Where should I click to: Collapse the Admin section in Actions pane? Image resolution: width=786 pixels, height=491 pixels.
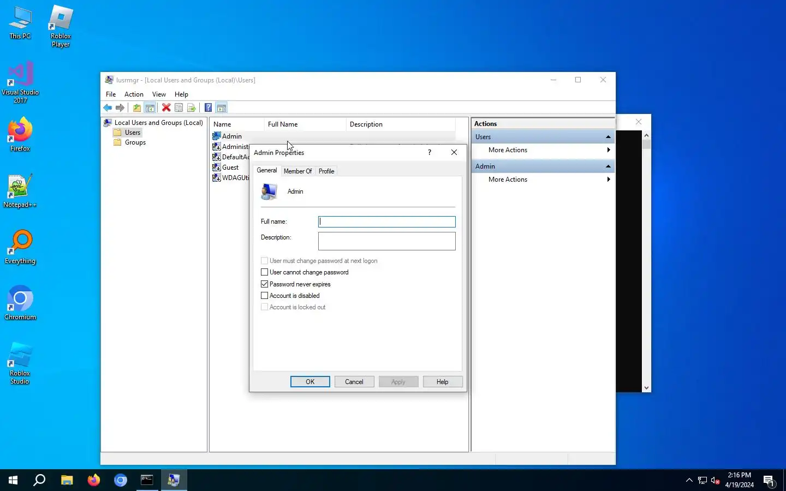click(x=608, y=166)
